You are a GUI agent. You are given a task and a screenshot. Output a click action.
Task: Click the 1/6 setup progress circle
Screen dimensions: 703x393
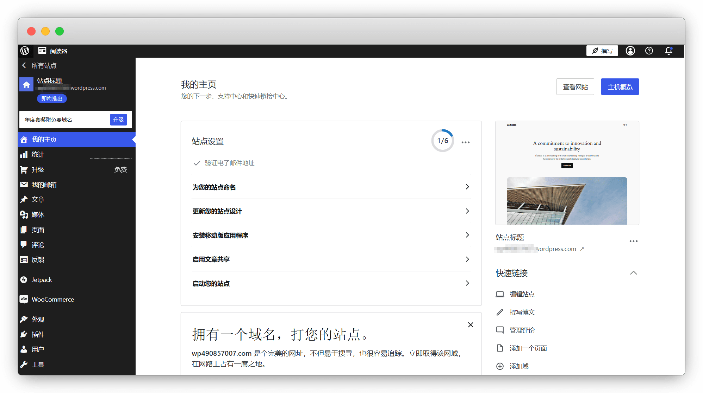point(442,141)
